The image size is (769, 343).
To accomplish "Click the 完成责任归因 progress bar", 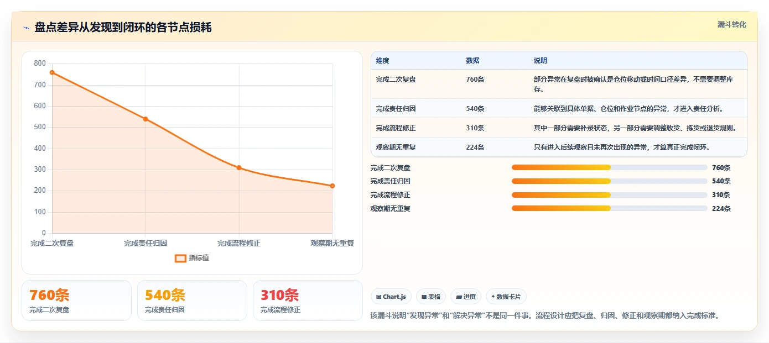I will (609, 181).
